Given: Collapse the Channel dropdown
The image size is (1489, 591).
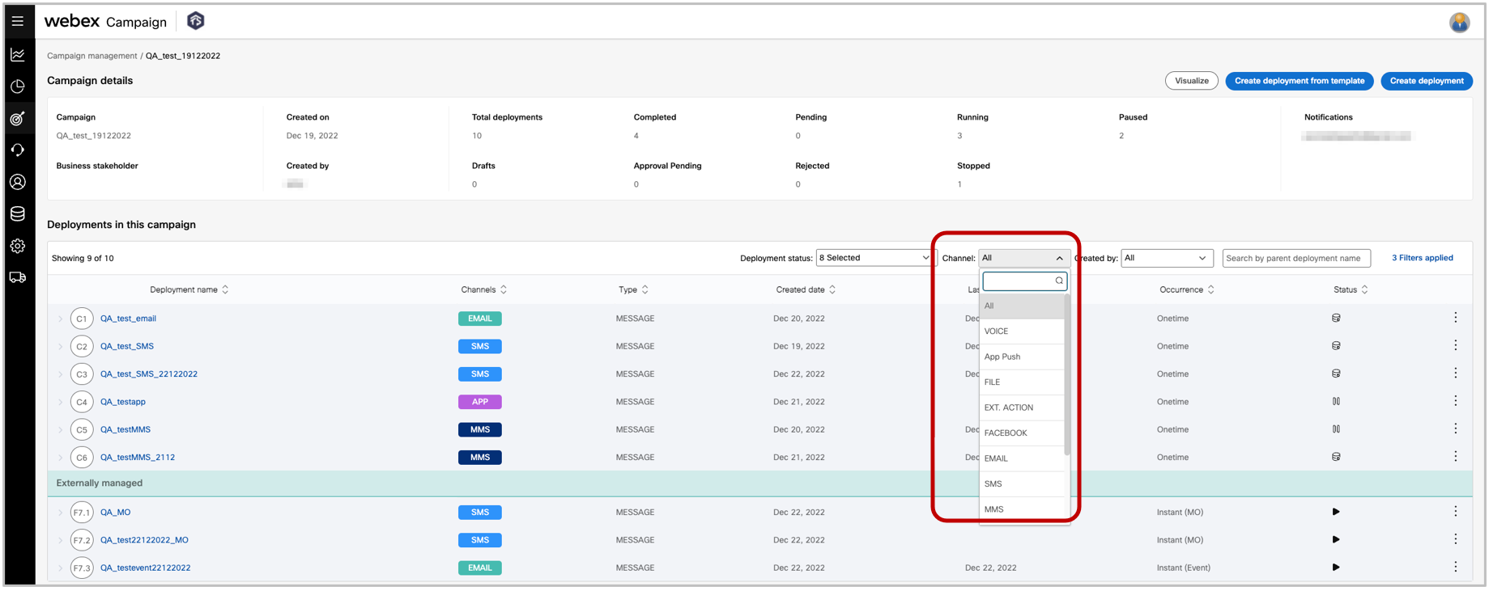Looking at the screenshot, I should [x=1024, y=258].
